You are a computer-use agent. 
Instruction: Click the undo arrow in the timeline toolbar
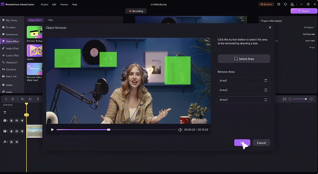tap(6, 99)
